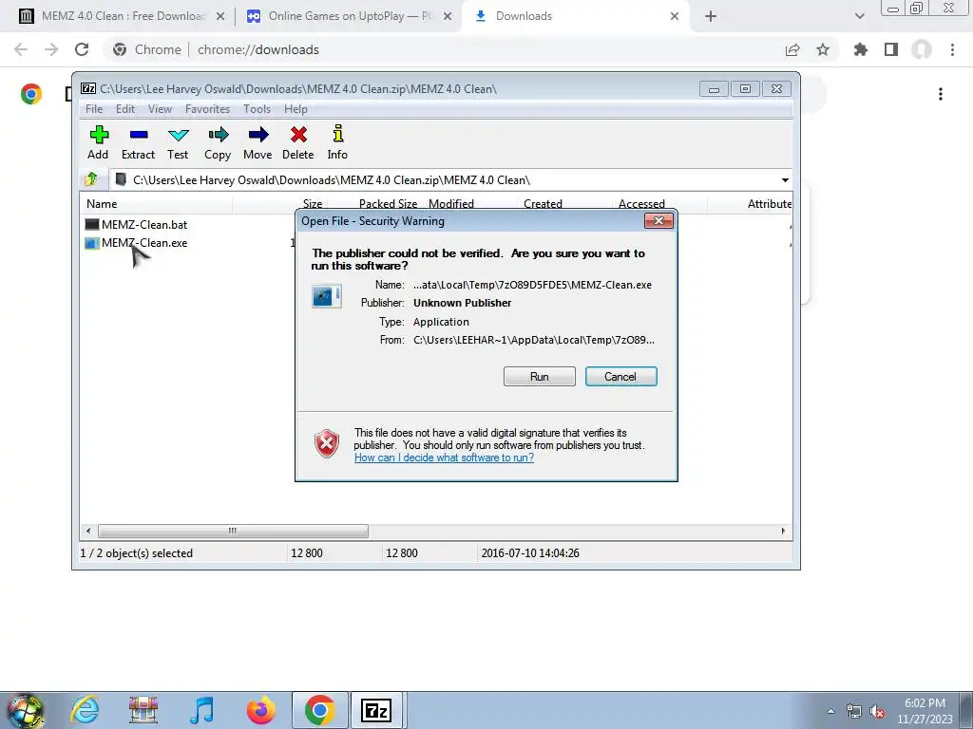Switch to Online Games on UptoPlay tab

click(349, 16)
